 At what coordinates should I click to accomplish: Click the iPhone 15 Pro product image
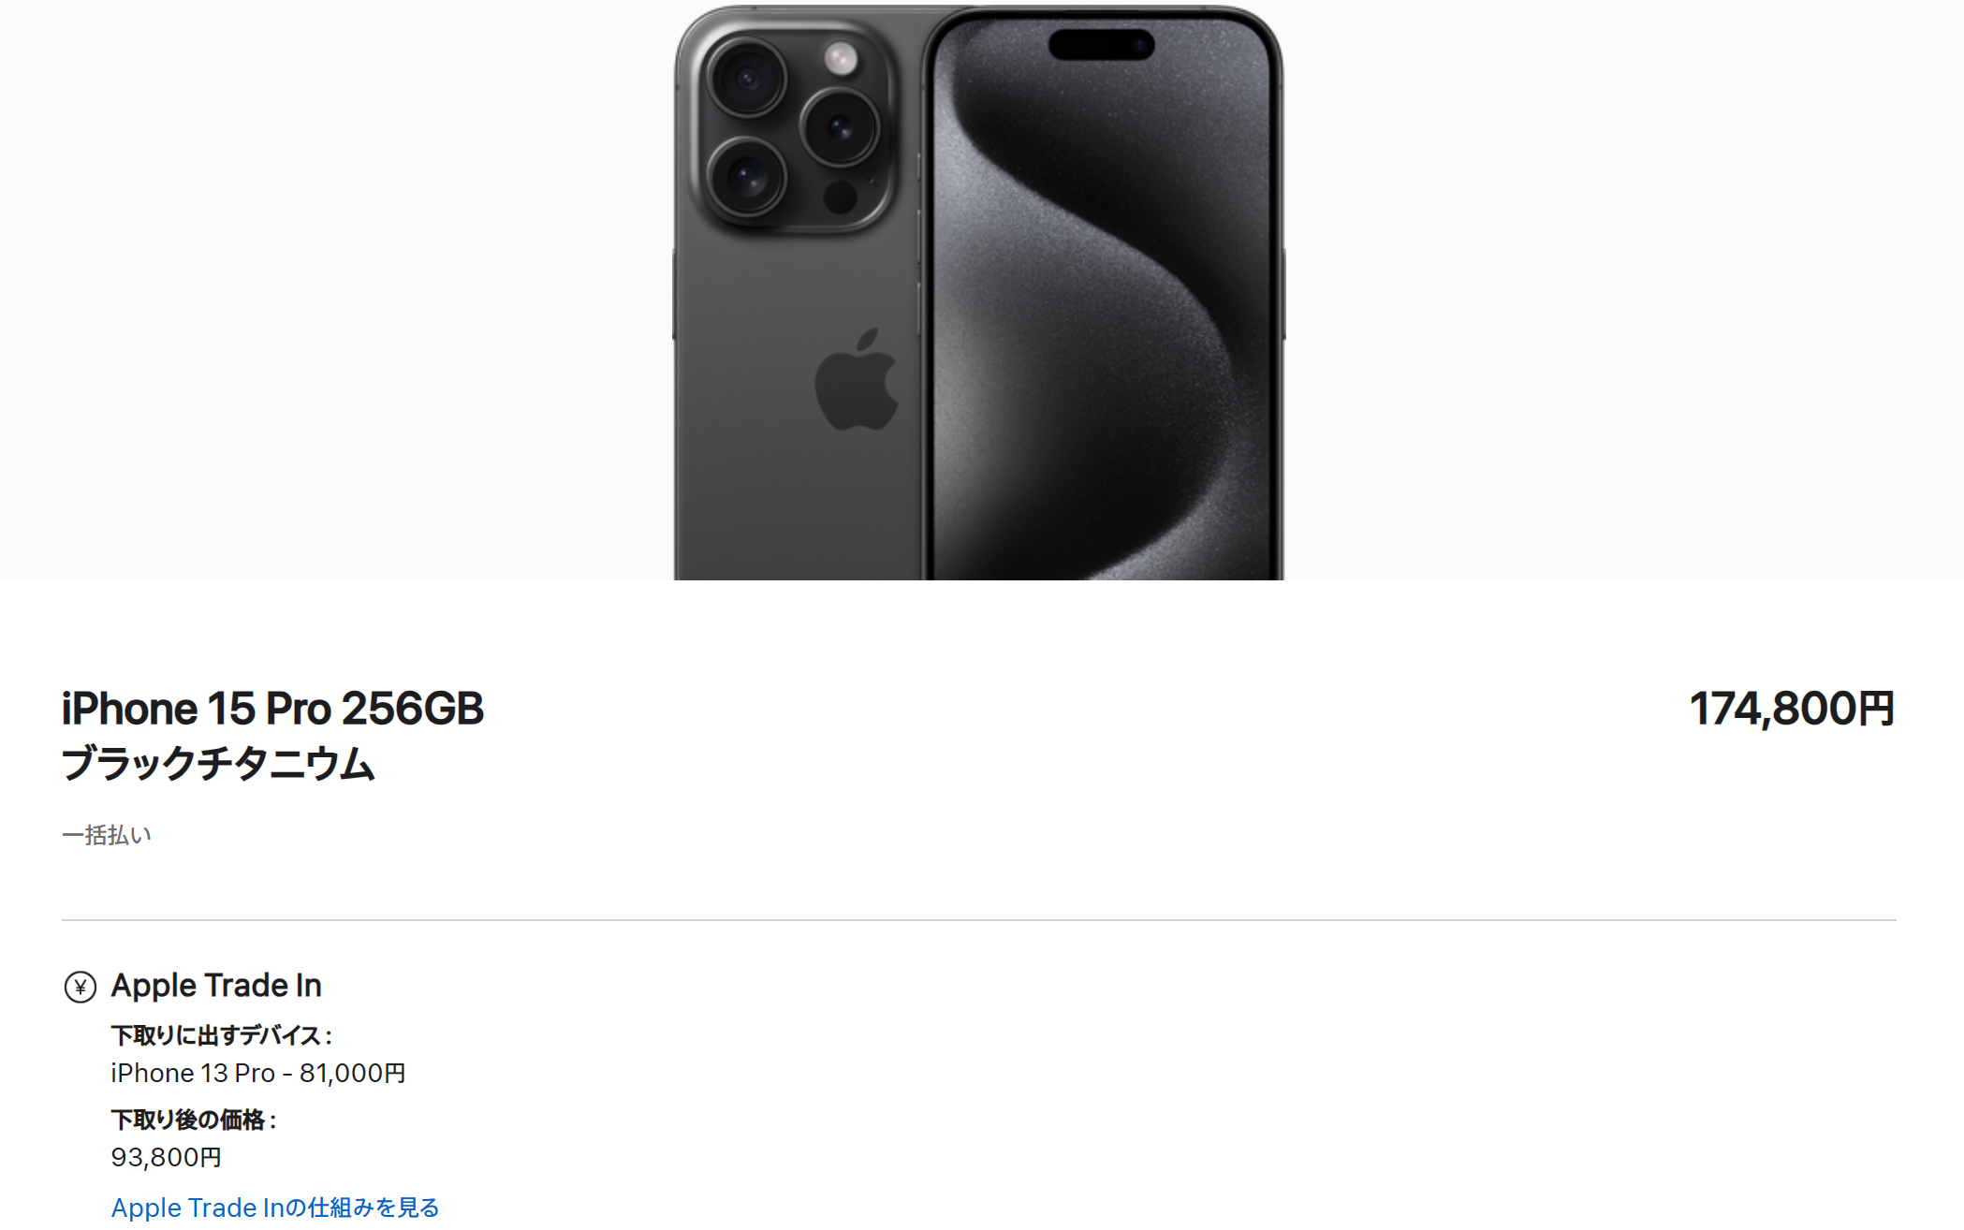(978, 292)
